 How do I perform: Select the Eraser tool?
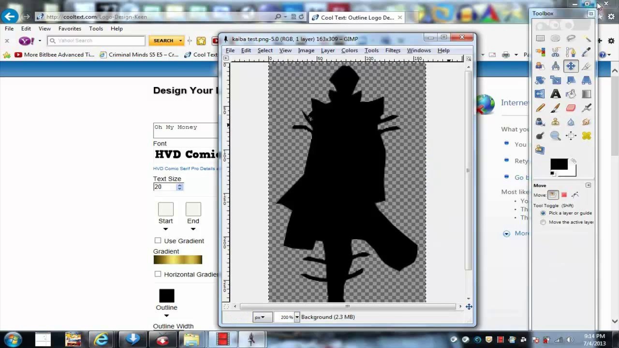[x=571, y=108]
